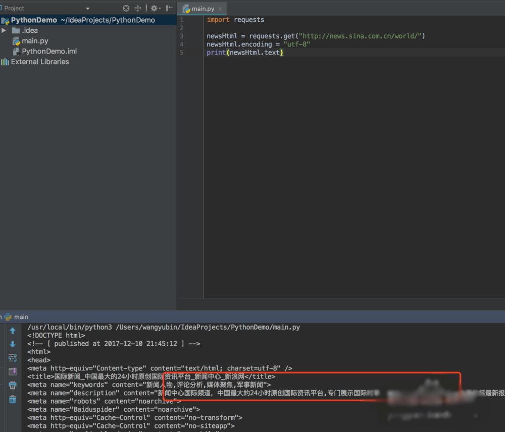Clear console output with trash icon
Viewport: 505px width, 432px height.
pyautogui.click(x=13, y=399)
